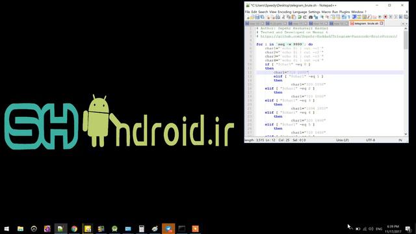Click the tab bar scroll-right arrow
Image resolution: width=416 pixels, height=234 pixels.
click(x=406, y=23)
